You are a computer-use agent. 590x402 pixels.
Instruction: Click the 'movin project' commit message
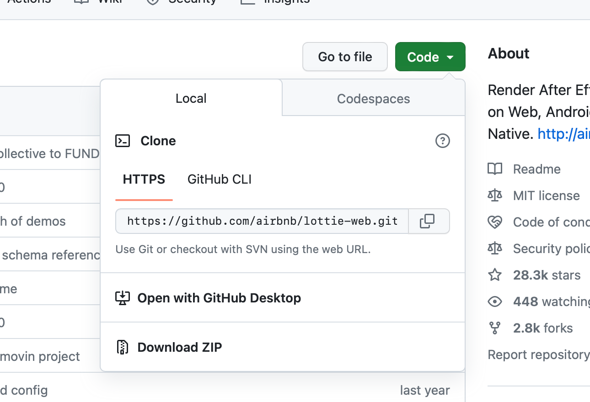[x=40, y=356]
